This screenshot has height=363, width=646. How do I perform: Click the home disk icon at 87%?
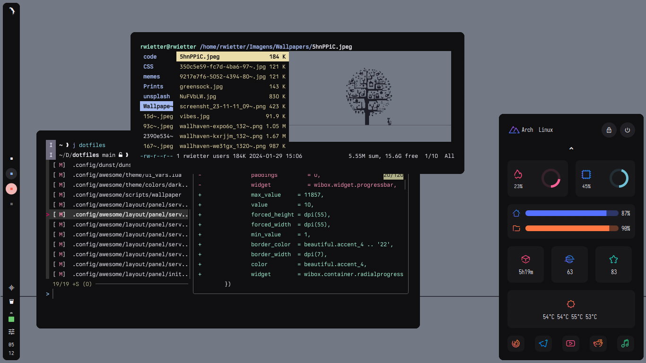pyautogui.click(x=516, y=213)
